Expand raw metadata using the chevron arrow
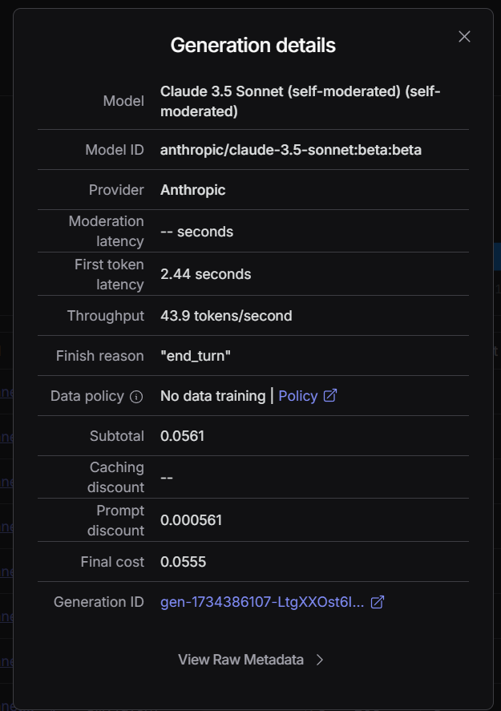The height and width of the screenshot is (711, 501). (320, 660)
